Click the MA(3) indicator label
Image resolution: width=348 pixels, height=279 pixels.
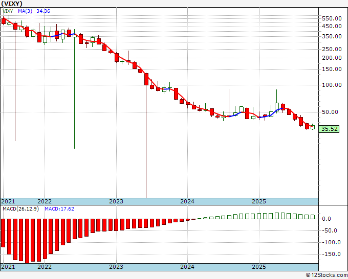pyautogui.click(x=25, y=11)
